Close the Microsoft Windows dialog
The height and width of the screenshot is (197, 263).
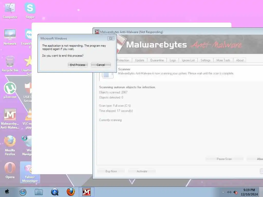point(111,38)
